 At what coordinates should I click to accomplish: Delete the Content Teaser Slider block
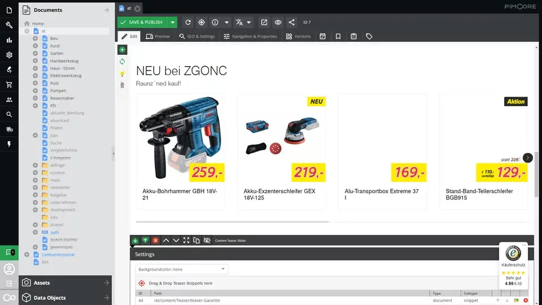(x=156, y=241)
